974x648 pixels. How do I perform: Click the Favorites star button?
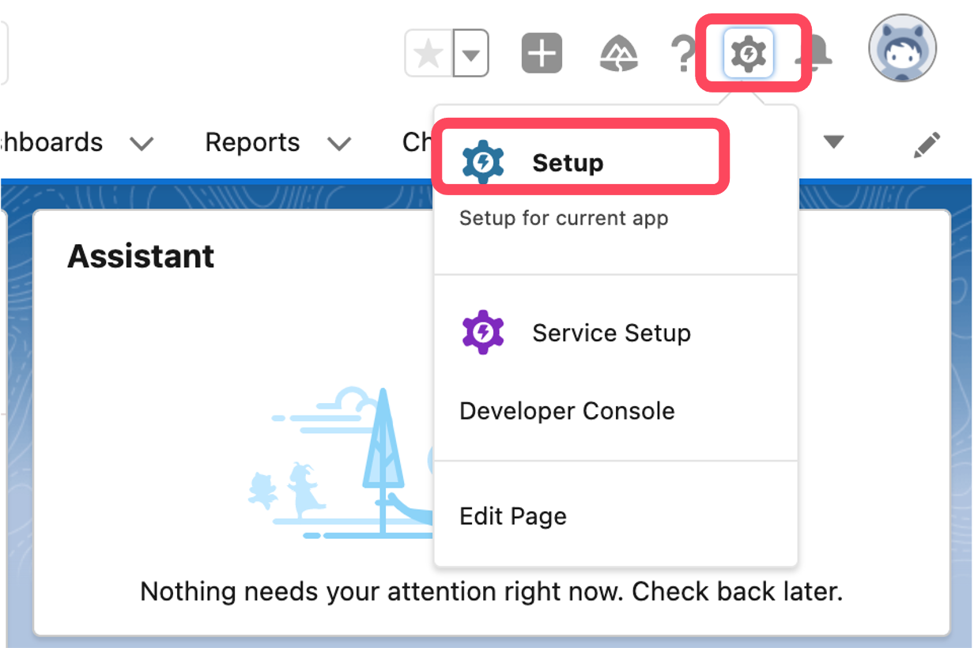[429, 55]
